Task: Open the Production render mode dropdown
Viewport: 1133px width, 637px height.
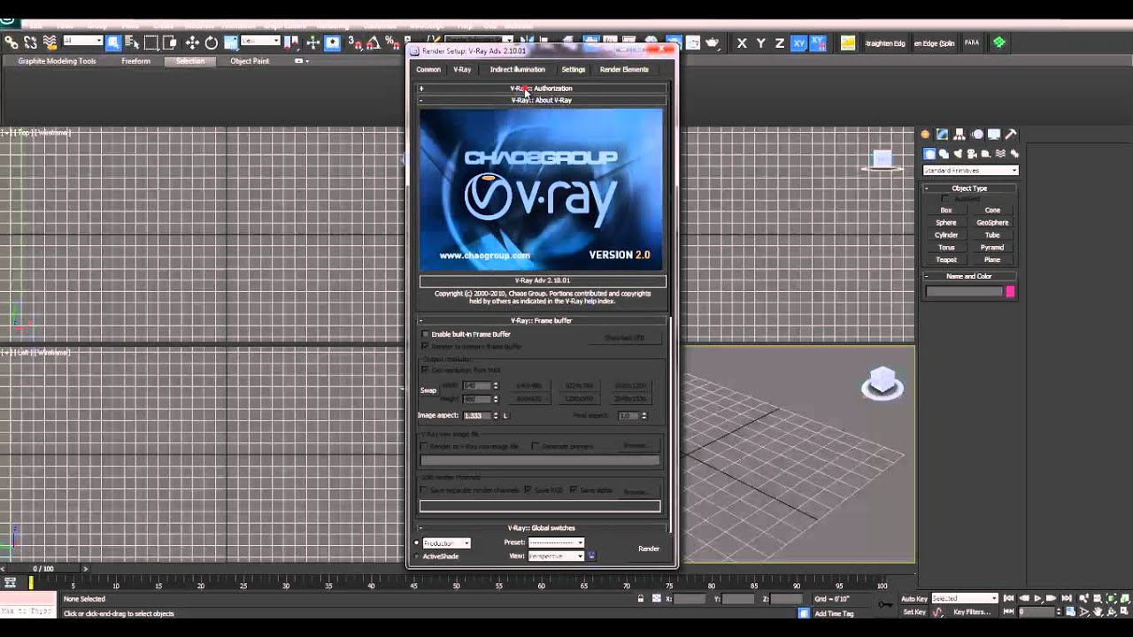Action: click(446, 542)
